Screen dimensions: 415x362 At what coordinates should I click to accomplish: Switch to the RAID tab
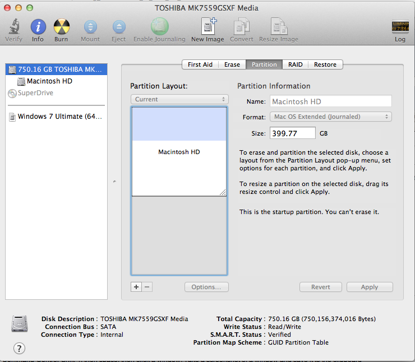point(296,64)
